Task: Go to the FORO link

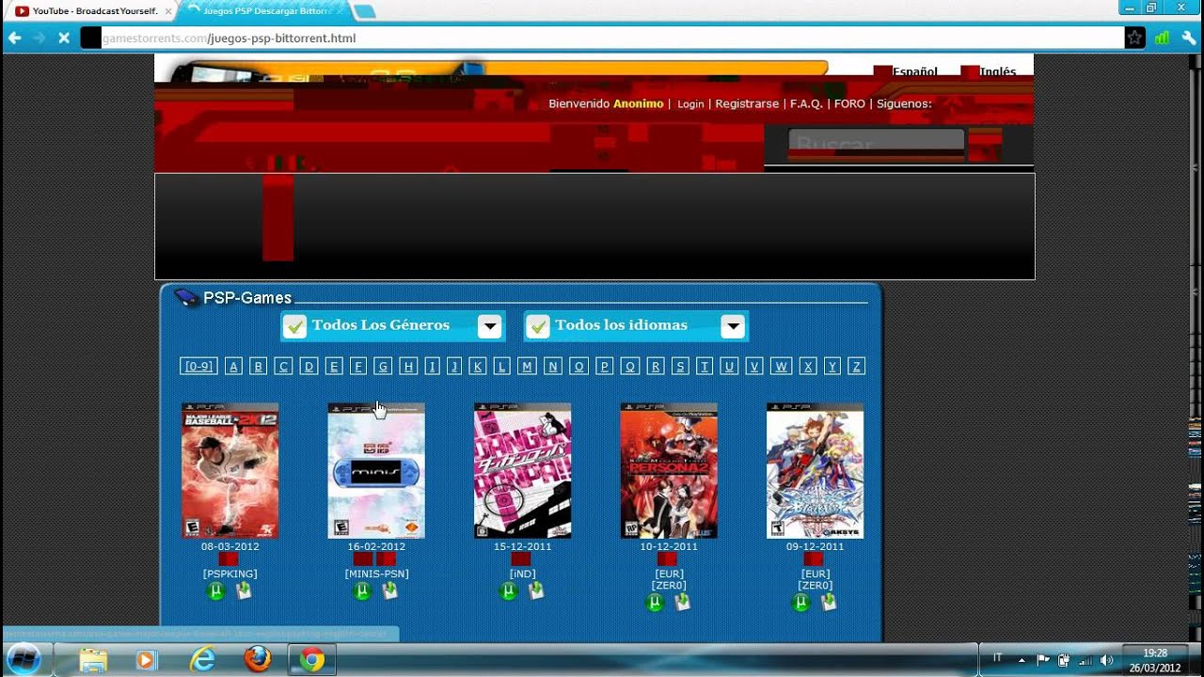Action: tap(849, 103)
